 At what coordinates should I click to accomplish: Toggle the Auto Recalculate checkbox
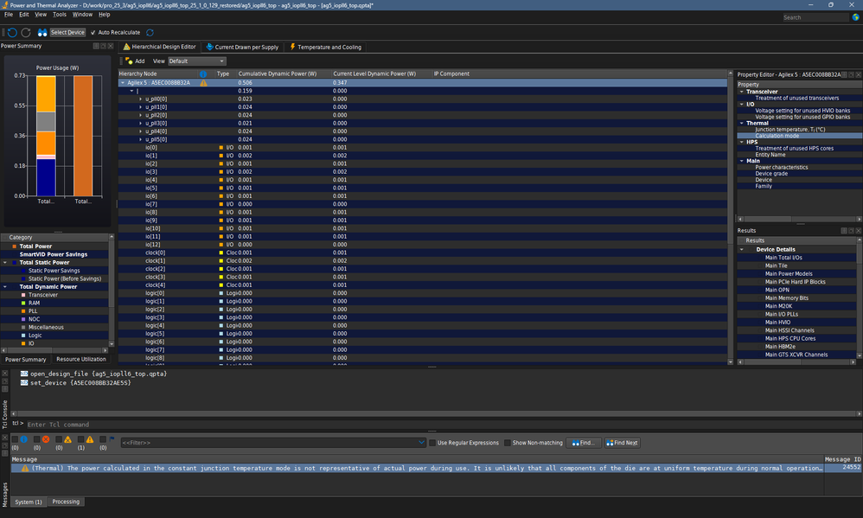[93, 33]
